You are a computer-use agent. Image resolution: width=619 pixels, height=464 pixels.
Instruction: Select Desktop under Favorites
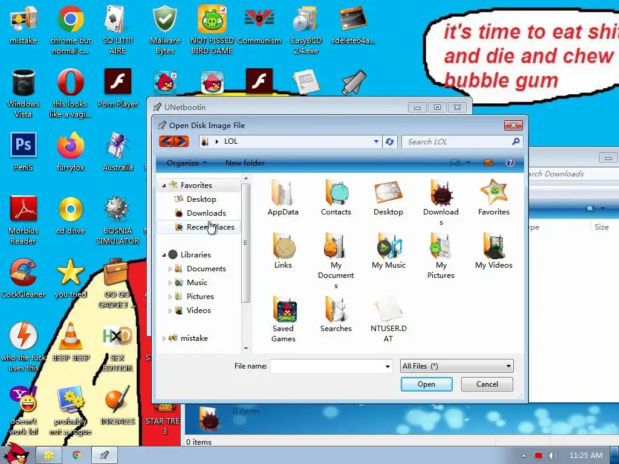[201, 199]
